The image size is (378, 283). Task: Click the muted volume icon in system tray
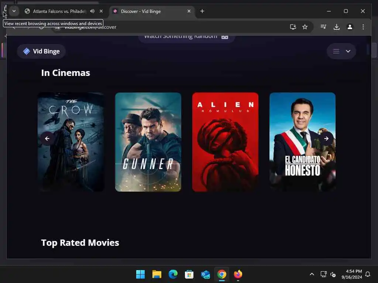333,274
